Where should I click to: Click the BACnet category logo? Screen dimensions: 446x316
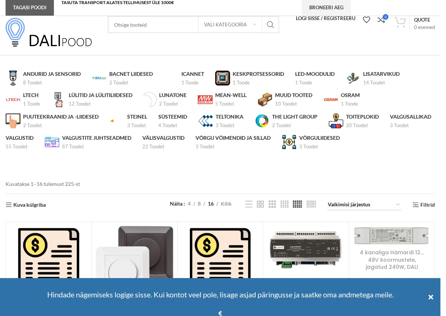[x=99, y=78]
